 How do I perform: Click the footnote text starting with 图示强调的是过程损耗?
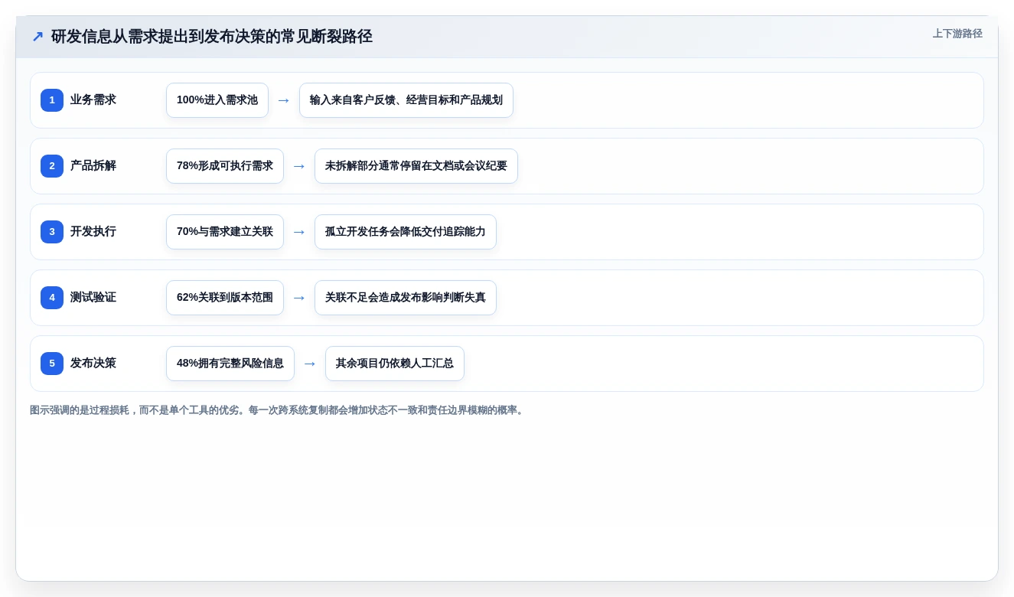coord(279,410)
